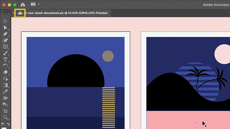Screen dimensions: 230x129
Task: Choose the Blend tool
Action: 5,105
